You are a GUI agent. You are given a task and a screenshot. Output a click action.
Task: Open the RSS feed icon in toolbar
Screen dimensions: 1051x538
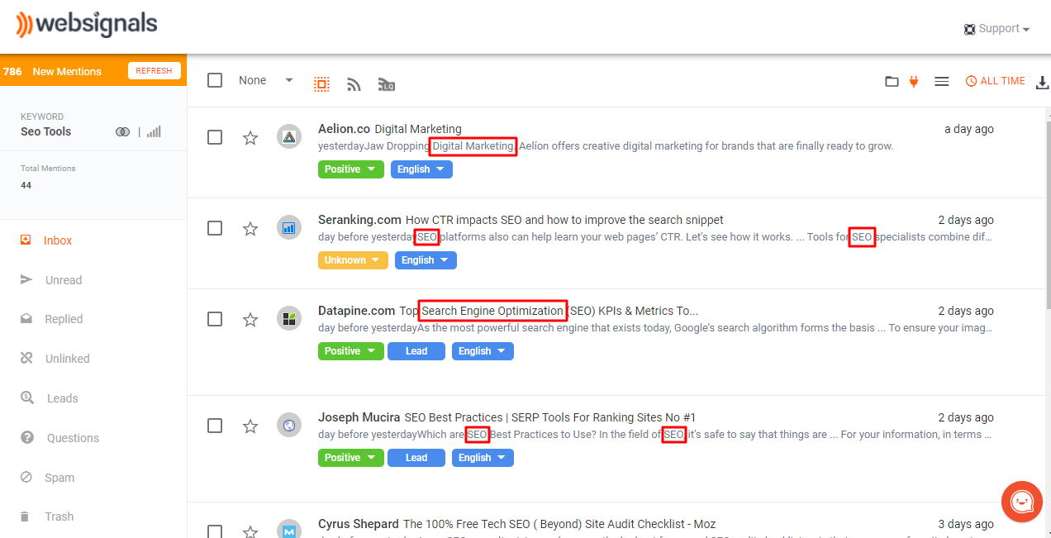354,83
